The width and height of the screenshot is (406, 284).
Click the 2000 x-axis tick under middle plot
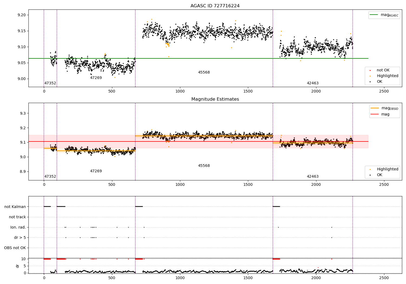(x=316, y=184)
